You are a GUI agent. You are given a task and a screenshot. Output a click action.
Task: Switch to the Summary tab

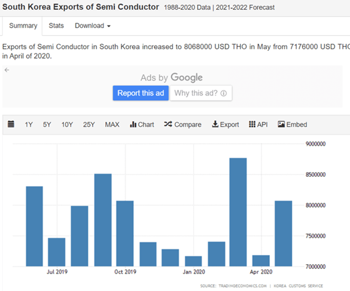(x=23, y=26)
